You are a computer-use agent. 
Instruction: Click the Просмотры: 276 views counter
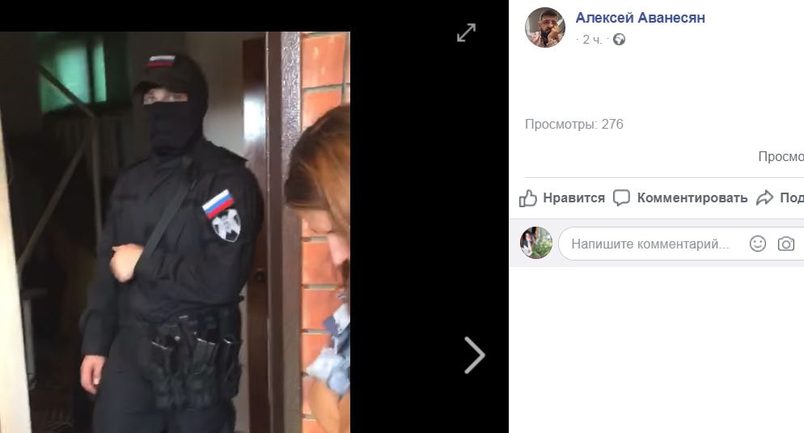tap(573, 124)
